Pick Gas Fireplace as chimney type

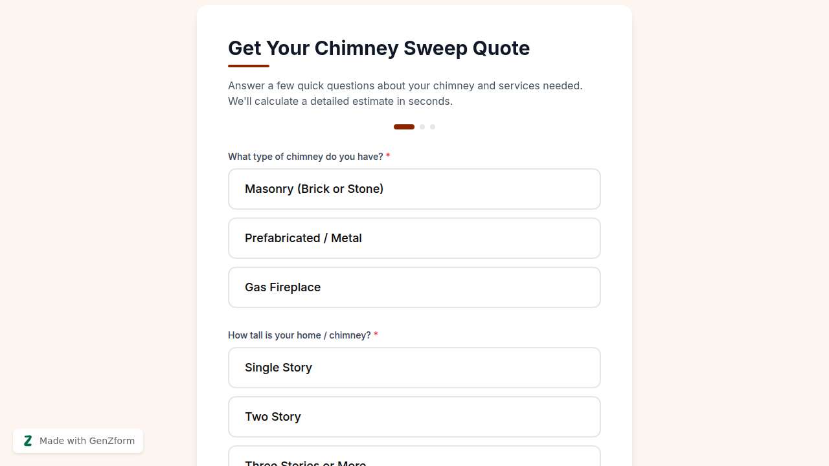(x=414, y=287)
